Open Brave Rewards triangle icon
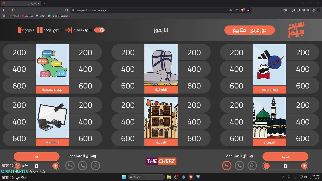Image resolution: width=322 pixels, height=181 pixels. [x=248, y=10]
